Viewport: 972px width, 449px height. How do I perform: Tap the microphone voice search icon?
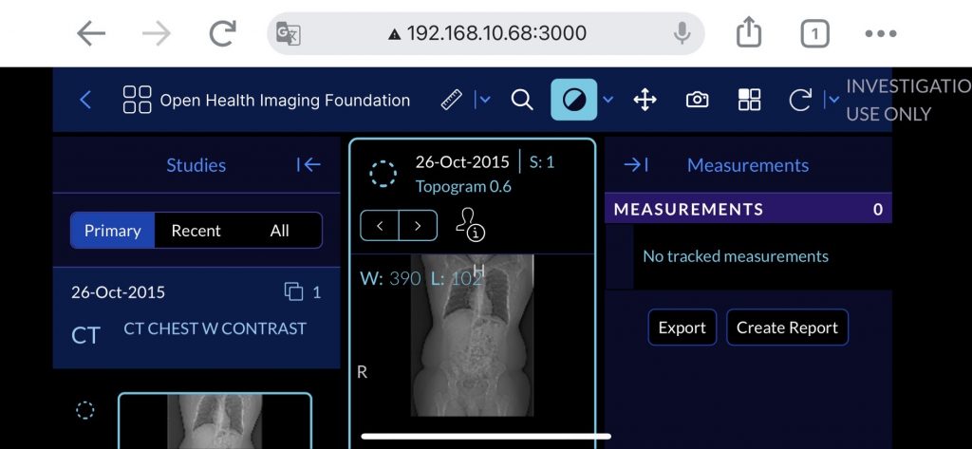(682, 33)
